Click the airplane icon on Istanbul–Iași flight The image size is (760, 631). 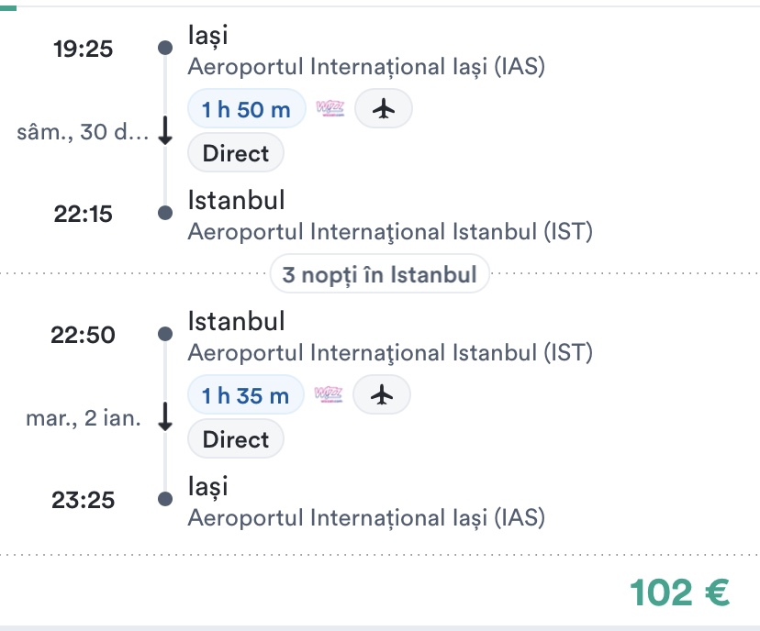[x=382, y=395]
